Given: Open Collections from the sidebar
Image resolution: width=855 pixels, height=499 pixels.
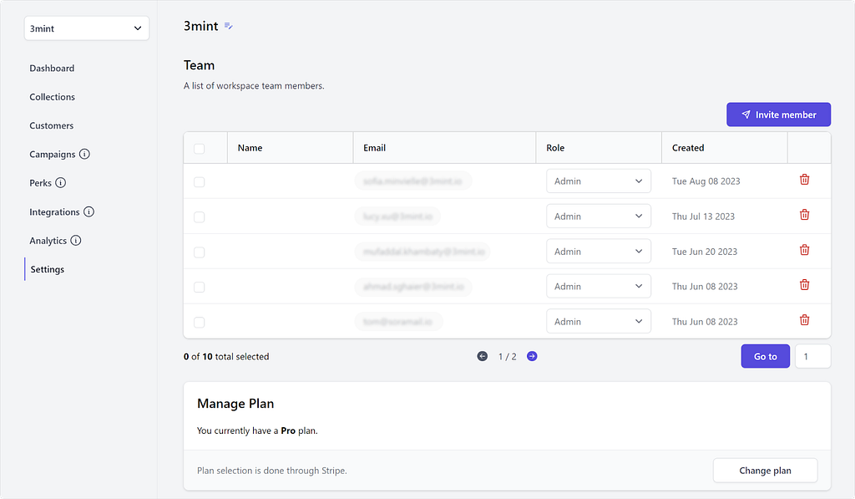Looking at the screenshot, I should (x=53, y=97).
